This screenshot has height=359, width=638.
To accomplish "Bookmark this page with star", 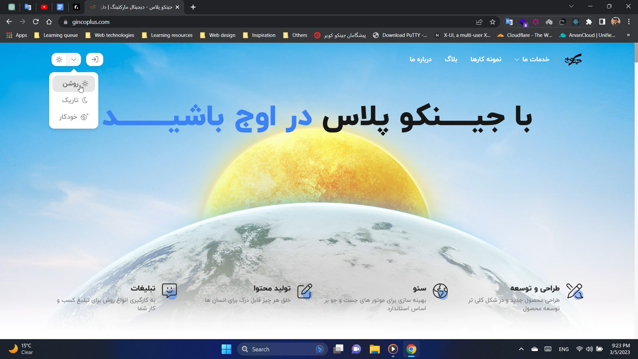I will click(x=492, y=22).
